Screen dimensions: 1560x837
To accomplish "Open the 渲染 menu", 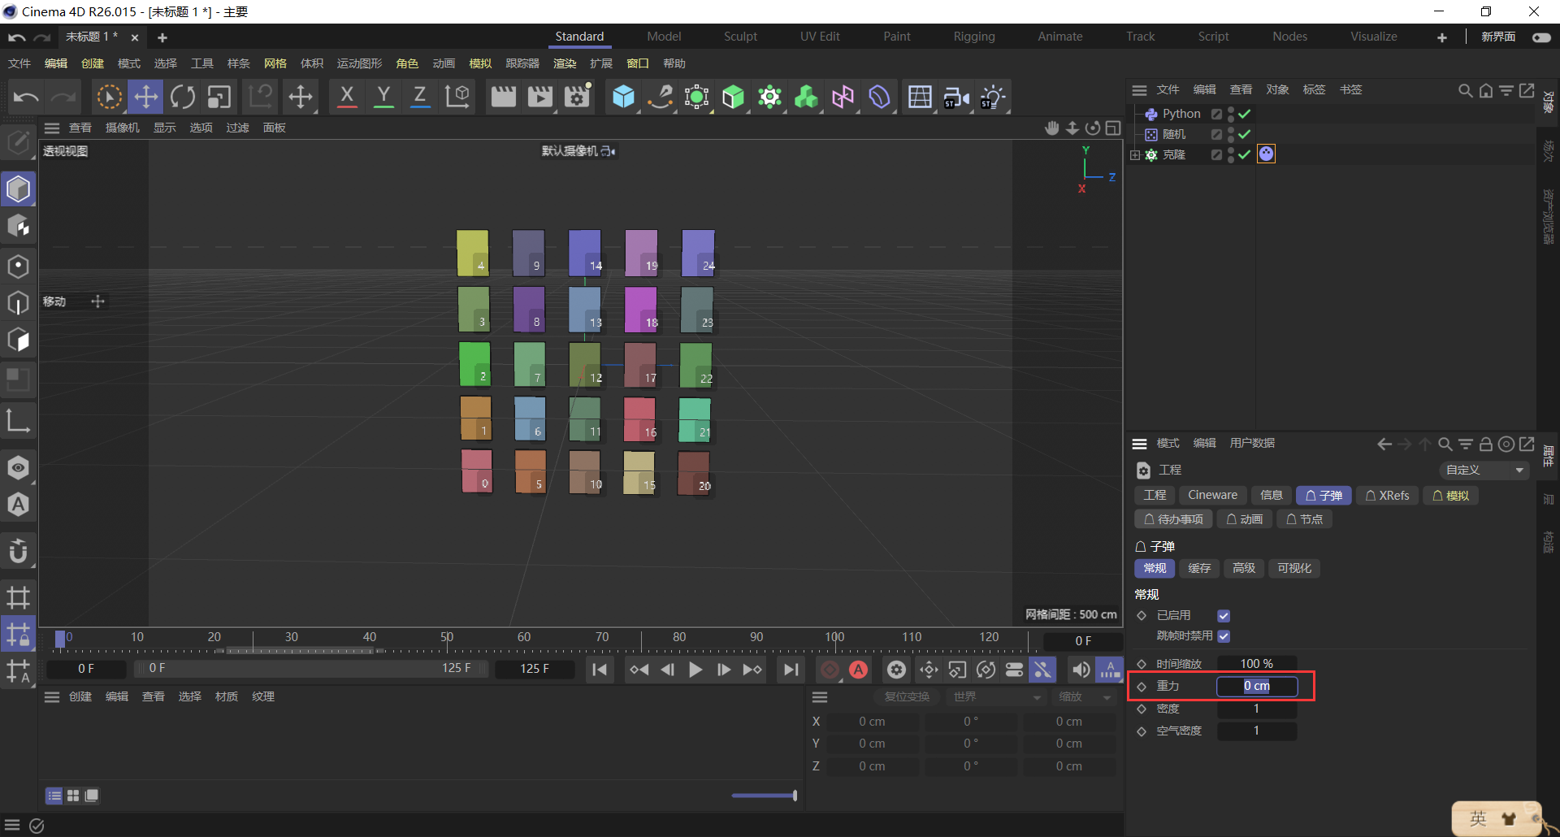I will pyautogui.click(x=565, y=63).
